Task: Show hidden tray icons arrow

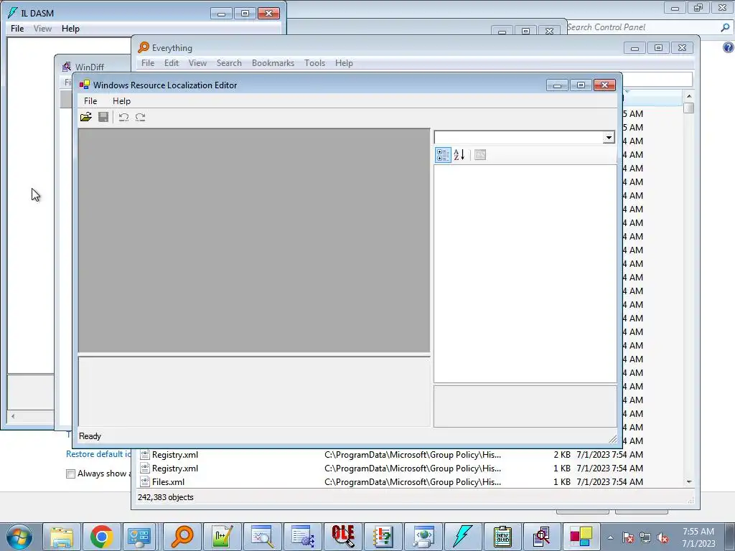Action: coord(610,537)
